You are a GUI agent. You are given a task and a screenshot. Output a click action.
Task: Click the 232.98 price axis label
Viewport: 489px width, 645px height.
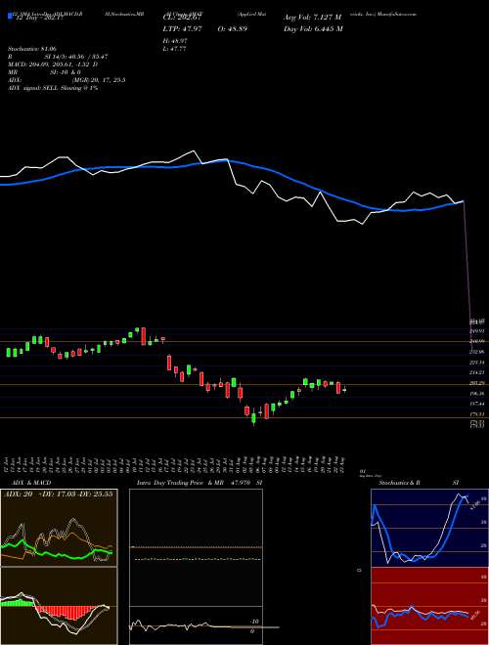[478, 352]
